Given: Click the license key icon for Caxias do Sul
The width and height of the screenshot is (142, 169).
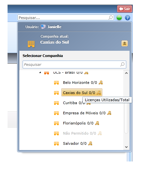Looking at the screenshot, I should coord(99,93).
